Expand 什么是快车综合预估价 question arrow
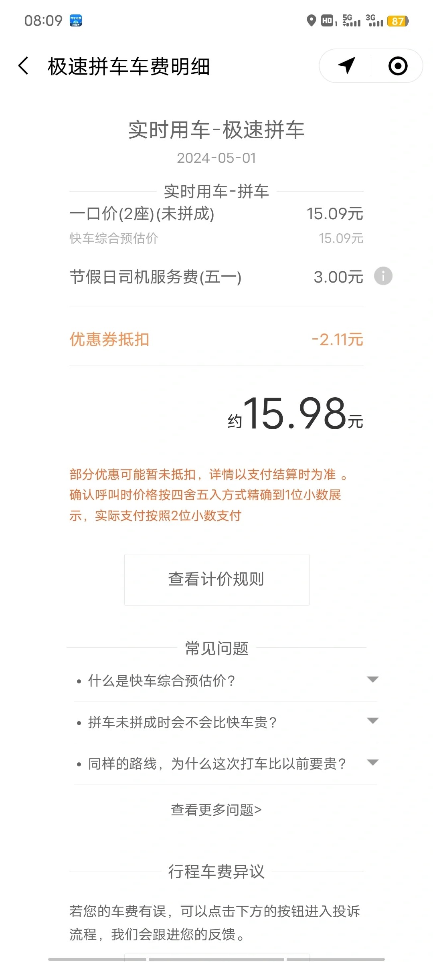The height and width of the screenshot is (962, 433). point(372,679)
